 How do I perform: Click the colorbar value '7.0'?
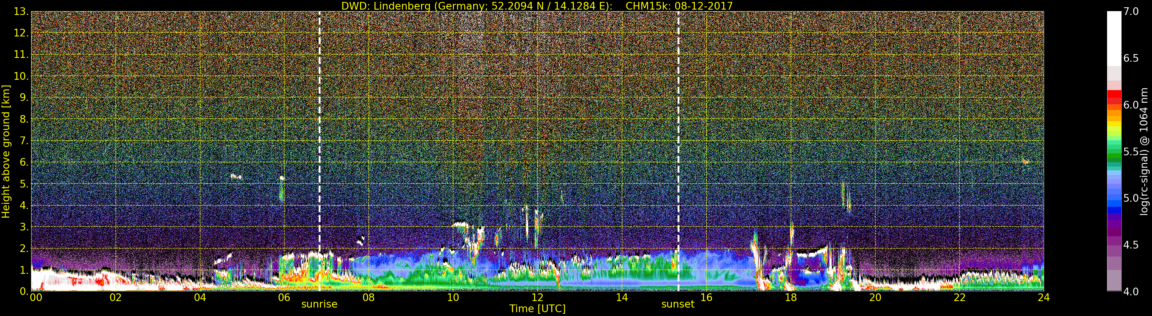[x=1131, y=12]
